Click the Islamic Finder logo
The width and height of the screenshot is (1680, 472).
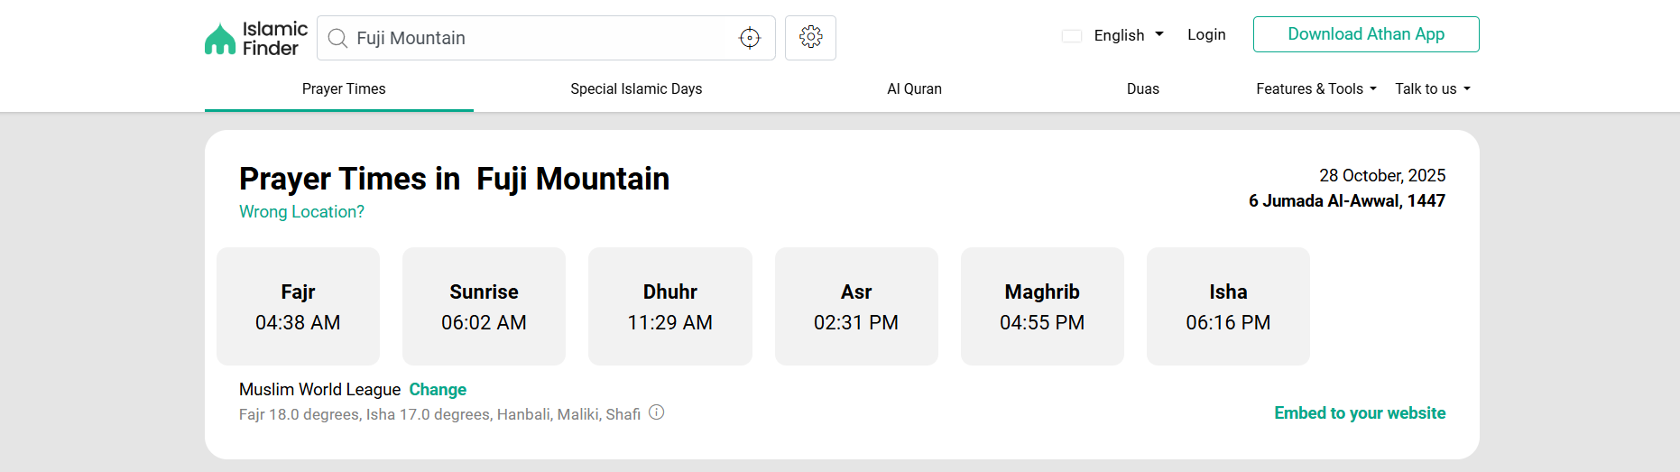[x=256, y=38]
